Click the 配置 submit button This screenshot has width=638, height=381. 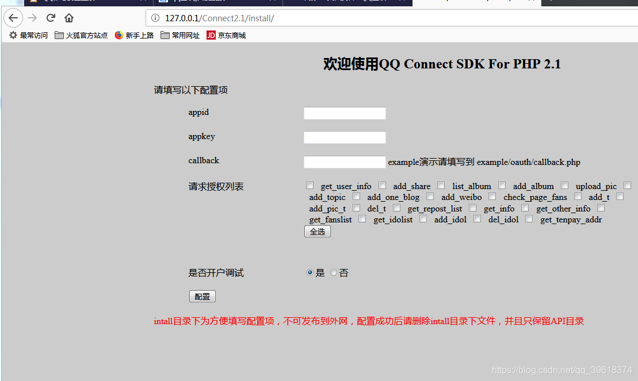point(203,297)
